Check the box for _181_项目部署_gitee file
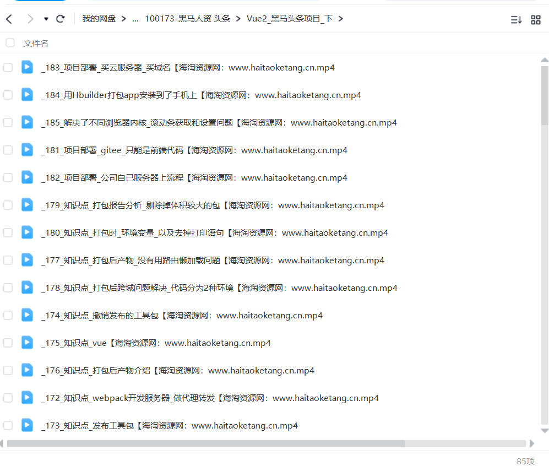This screenshot has width=549, height=466. pos(8,150)
